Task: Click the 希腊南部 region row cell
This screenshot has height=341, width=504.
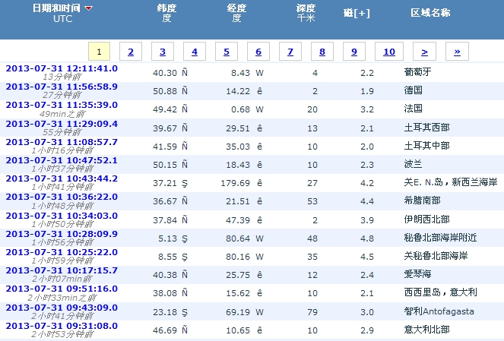Action: (x=424, y=200)
